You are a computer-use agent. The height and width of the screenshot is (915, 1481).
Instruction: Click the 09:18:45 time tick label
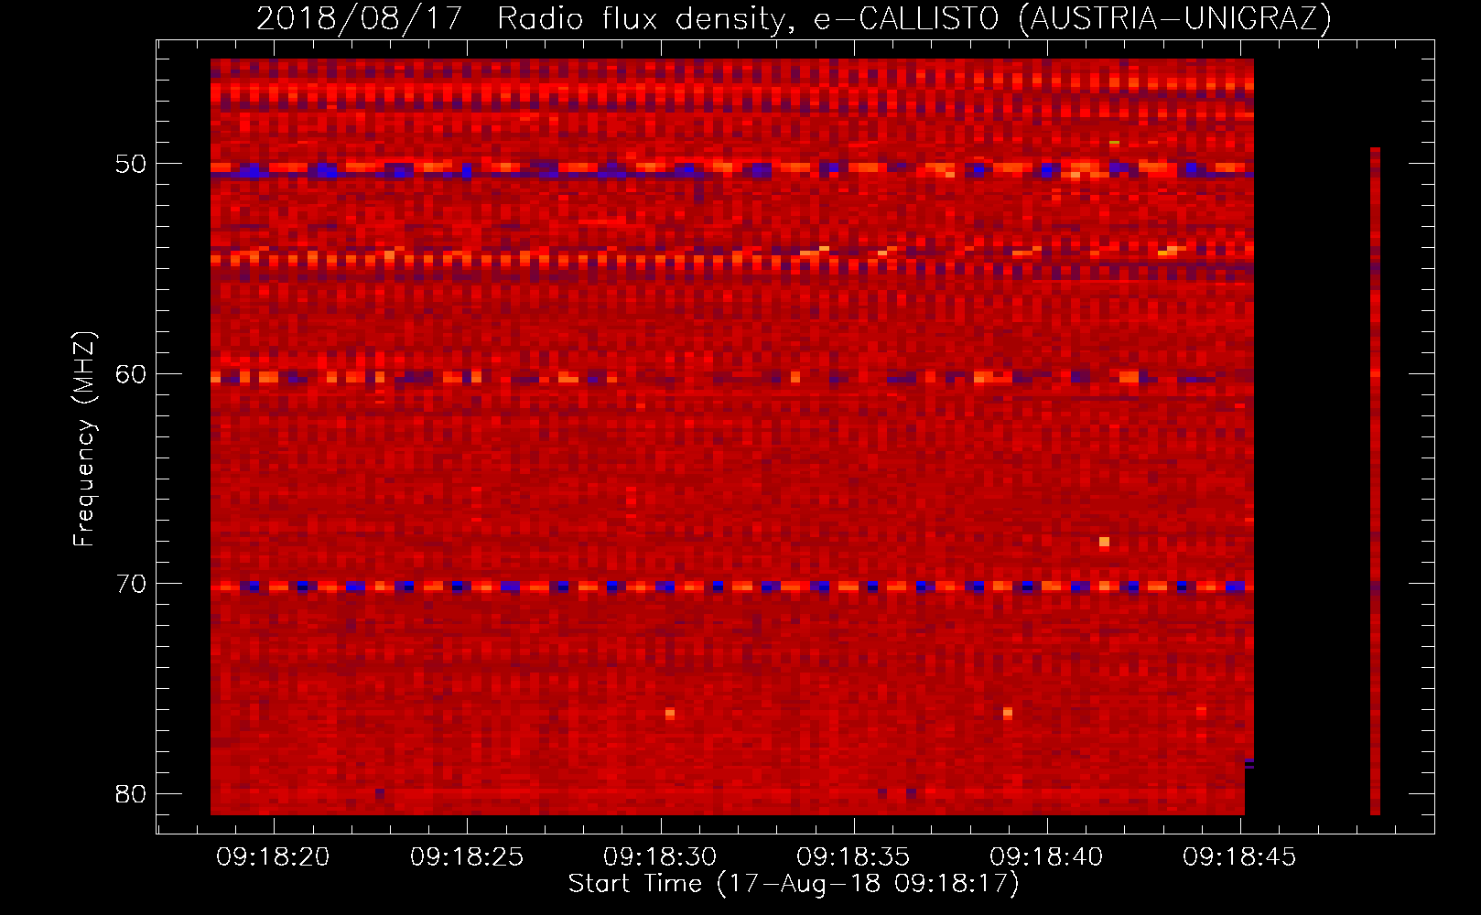(x=1239, y=857)
